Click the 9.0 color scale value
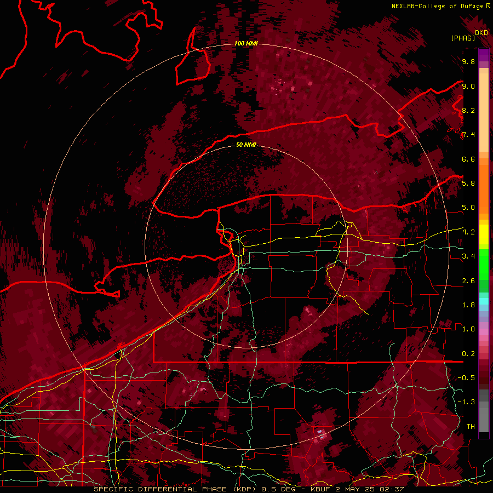Viewport: 493px width, 493px height. coord(468,86)
